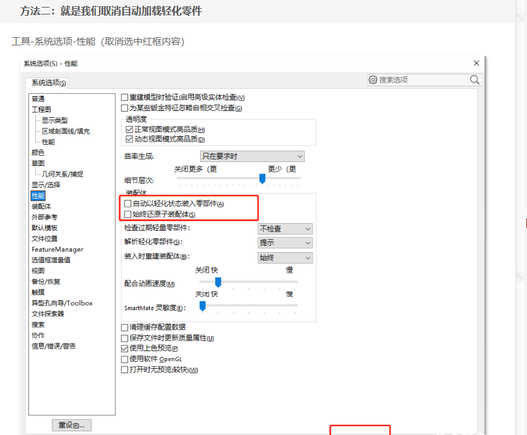527x435 pixels.
Task: Click the Reset button
Action: pos(71,425)
